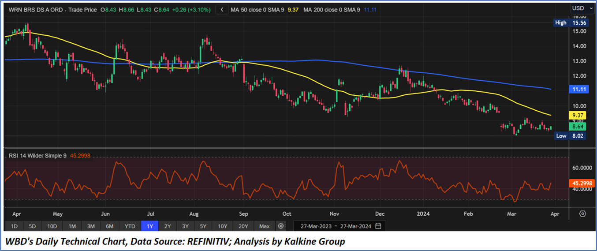Image resolution: width=597 pixels, height=251 pixels.
Task: Switch to the 5D time range
Action: tap(32, 226)
